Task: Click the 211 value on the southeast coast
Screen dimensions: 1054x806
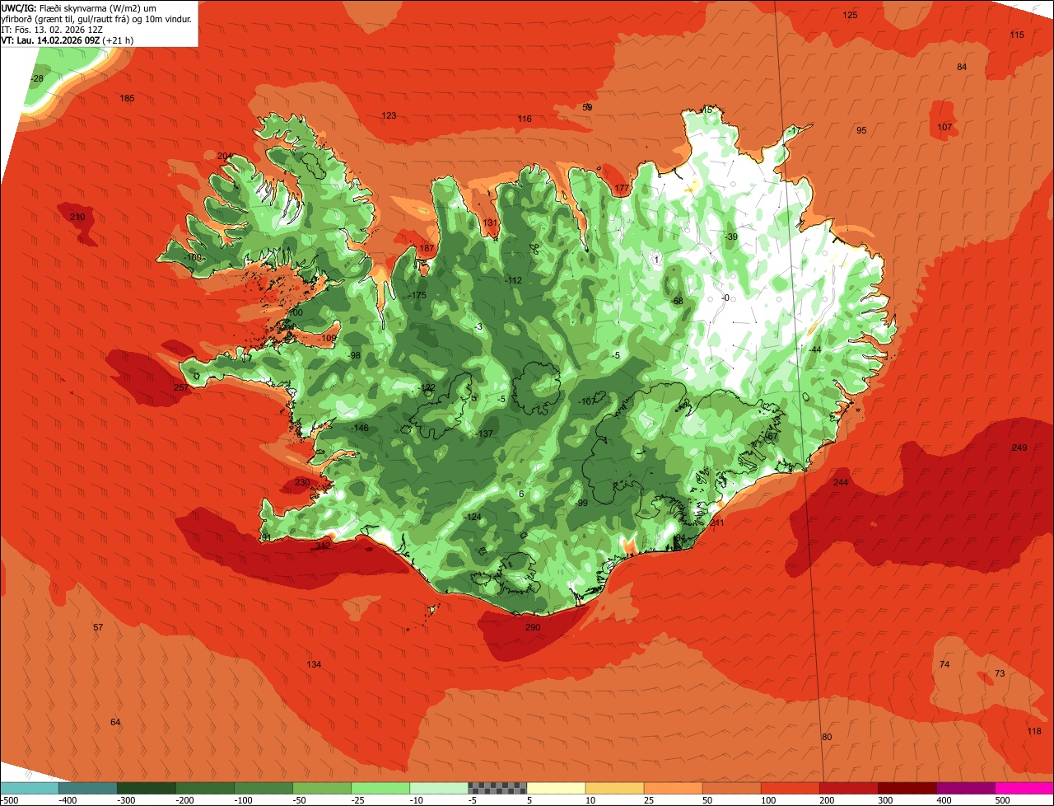Action: [717, 522]
